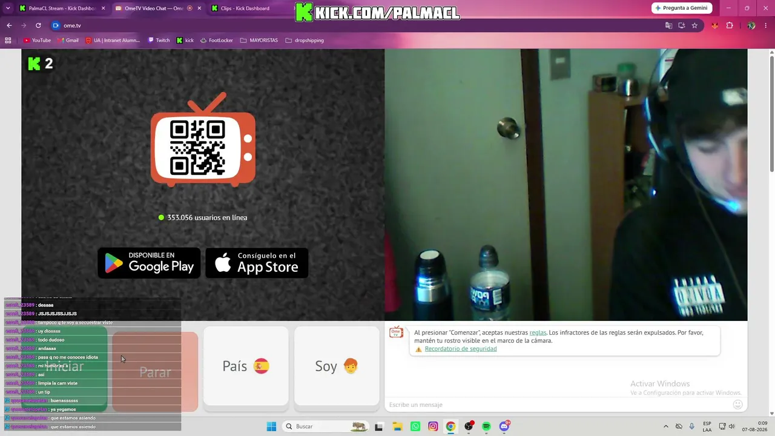
Task: Open the ESP LAA language switcher
Action: tap(707, 426)
